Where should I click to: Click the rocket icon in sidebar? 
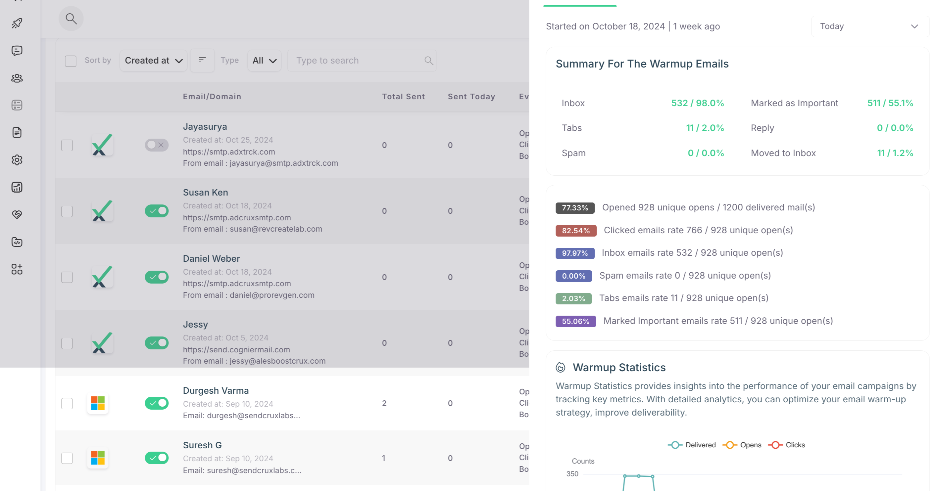tap(17, 23)
